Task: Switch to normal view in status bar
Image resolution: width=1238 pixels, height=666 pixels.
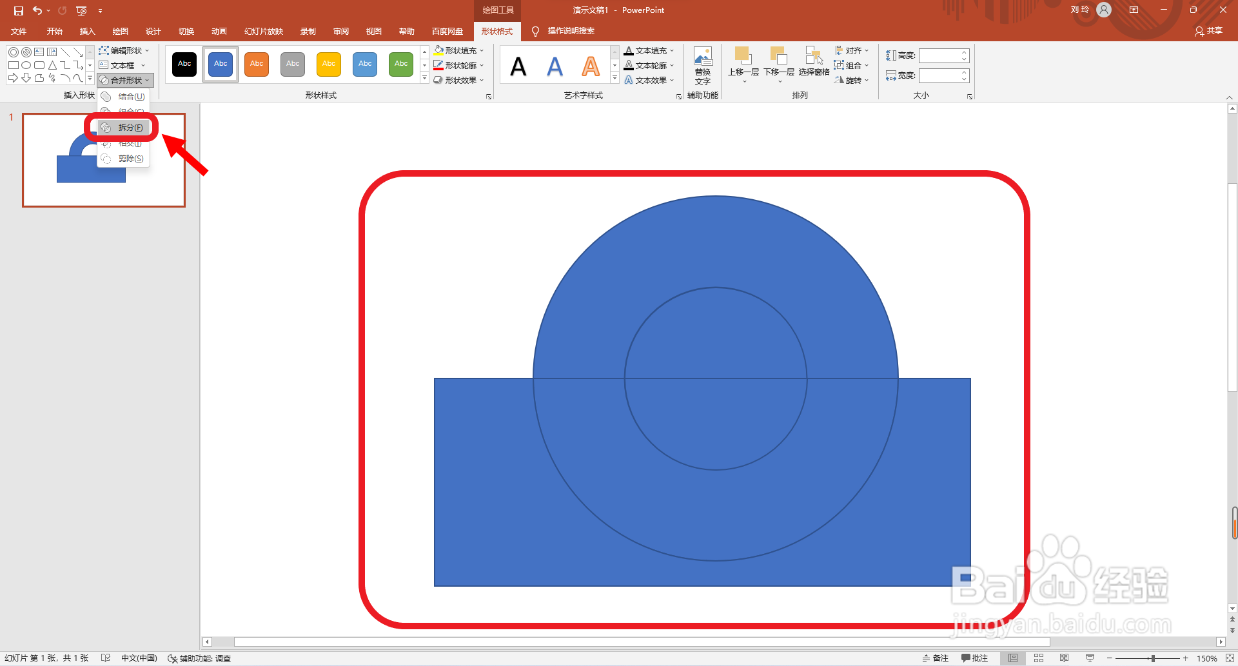Action: tap(1013, 658)
